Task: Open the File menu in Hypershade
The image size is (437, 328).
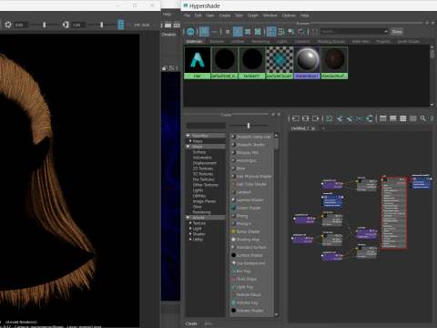Action: 187,15
